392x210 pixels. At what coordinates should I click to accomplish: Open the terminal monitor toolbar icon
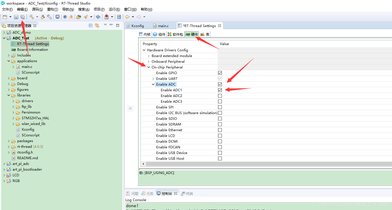(57, 17)
